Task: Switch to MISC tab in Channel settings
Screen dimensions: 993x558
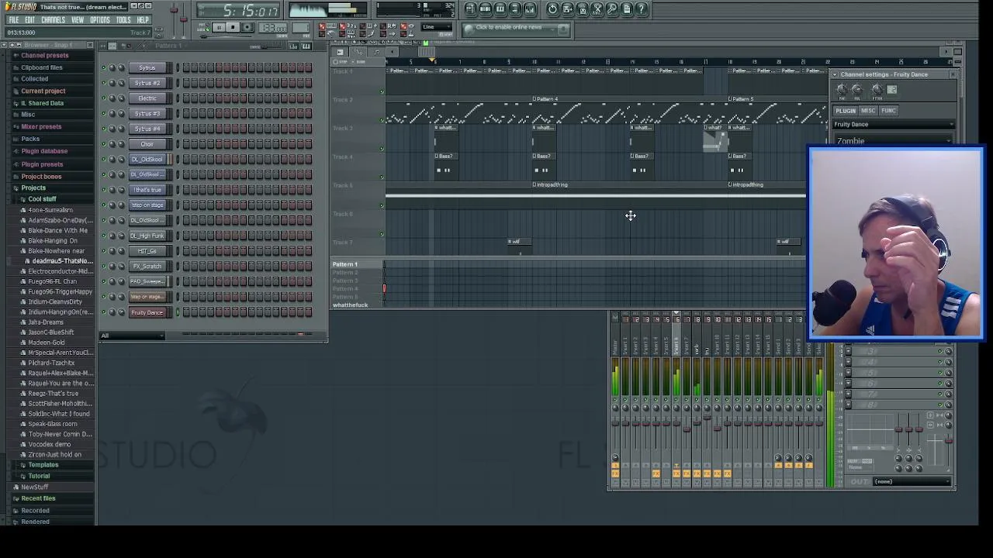Action: tap(868, 111)
